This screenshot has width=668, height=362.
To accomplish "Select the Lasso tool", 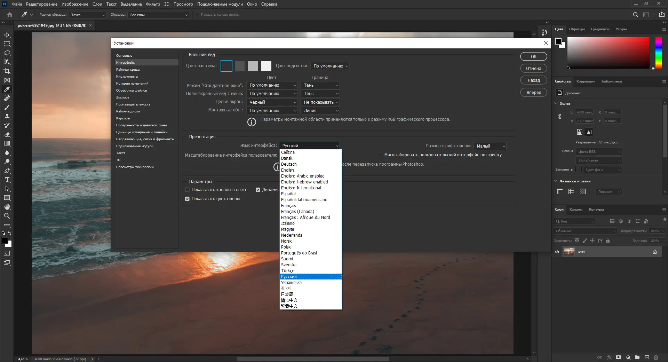I will pos(7,53).
